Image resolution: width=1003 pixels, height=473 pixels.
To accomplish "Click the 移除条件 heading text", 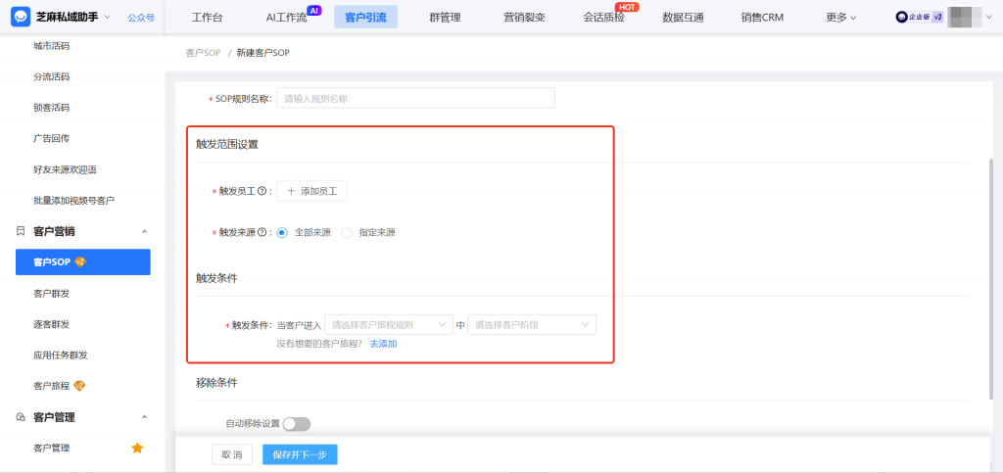I will click(216, 383).
